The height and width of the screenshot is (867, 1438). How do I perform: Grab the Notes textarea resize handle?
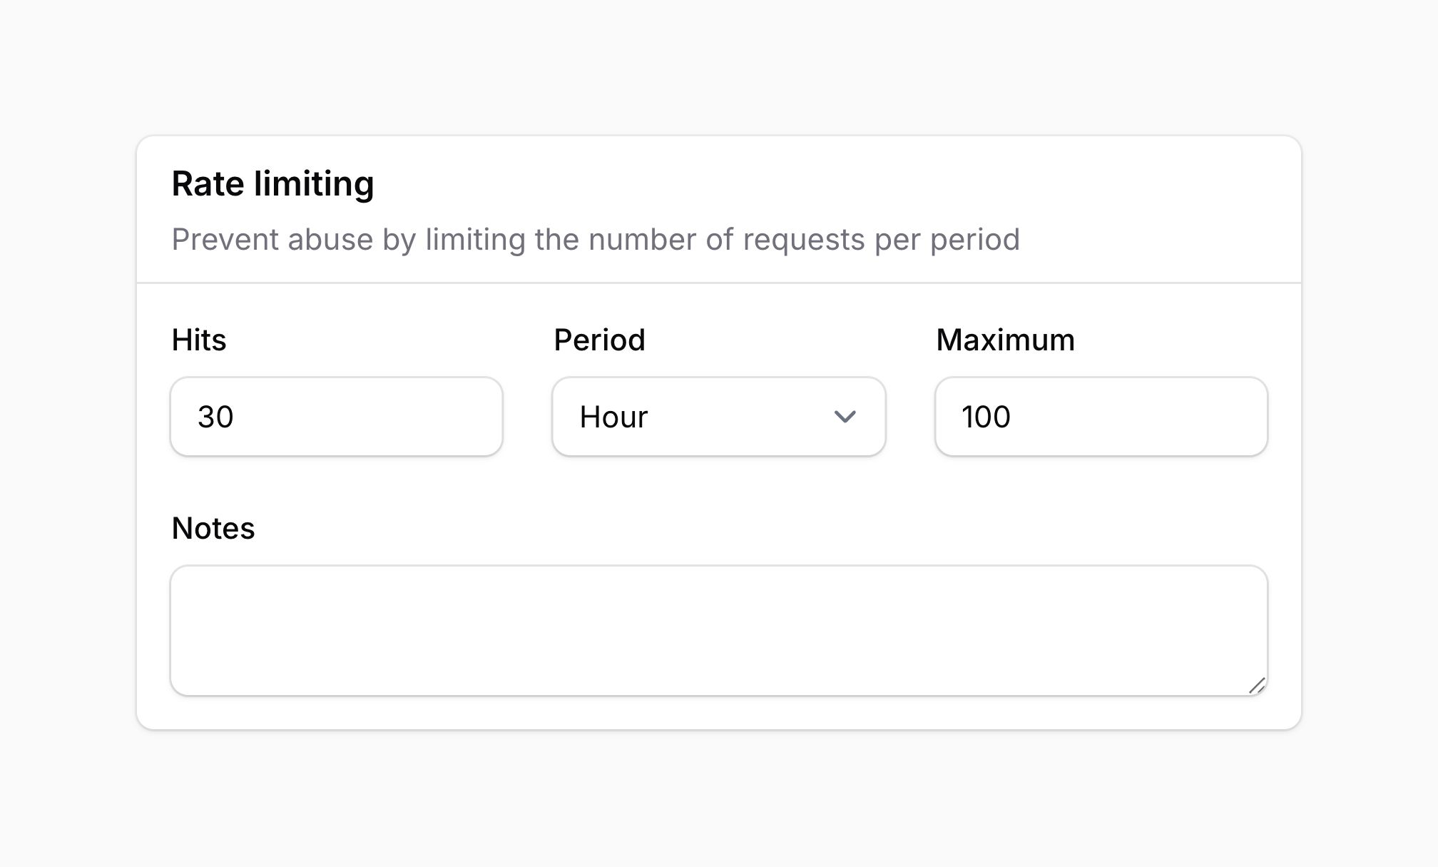(x=1257, y=686)
